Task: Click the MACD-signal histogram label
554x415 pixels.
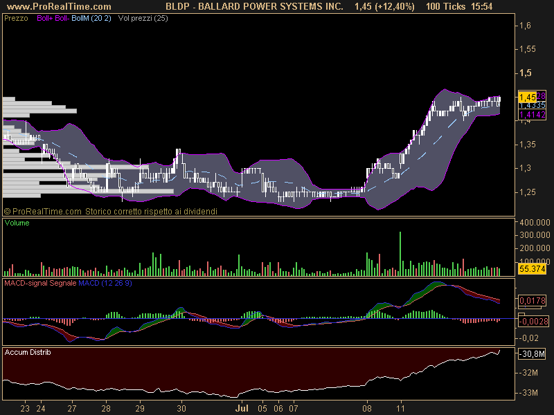Action: (26, 283)
